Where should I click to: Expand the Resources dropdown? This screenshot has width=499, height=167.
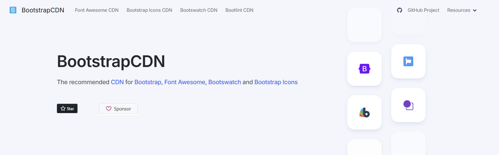point(462,10)
